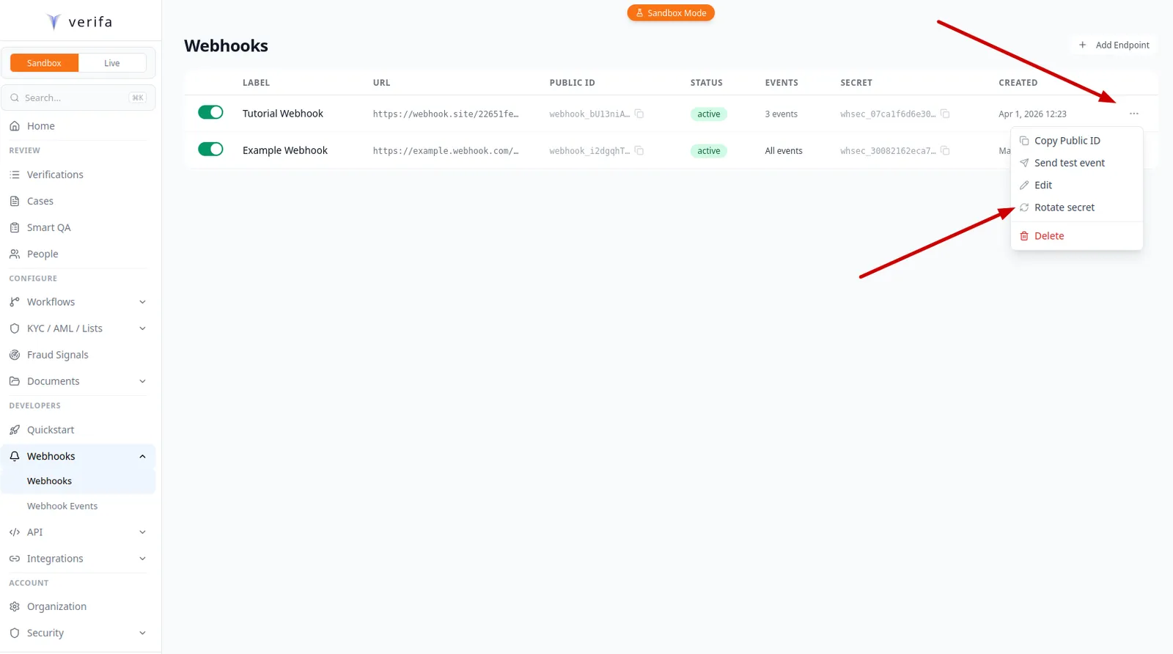
Task: Click the Add Endpoint button
Action: [x=1114, y=45]
